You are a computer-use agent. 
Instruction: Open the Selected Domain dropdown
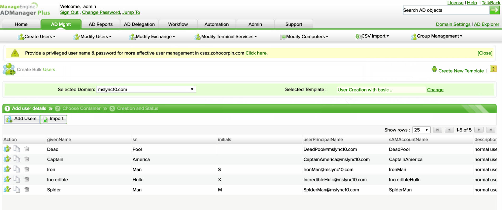pyautogui.click(x=146, y=89)
